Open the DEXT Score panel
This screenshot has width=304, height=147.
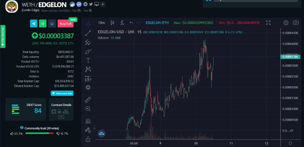(x=26, y=109)
